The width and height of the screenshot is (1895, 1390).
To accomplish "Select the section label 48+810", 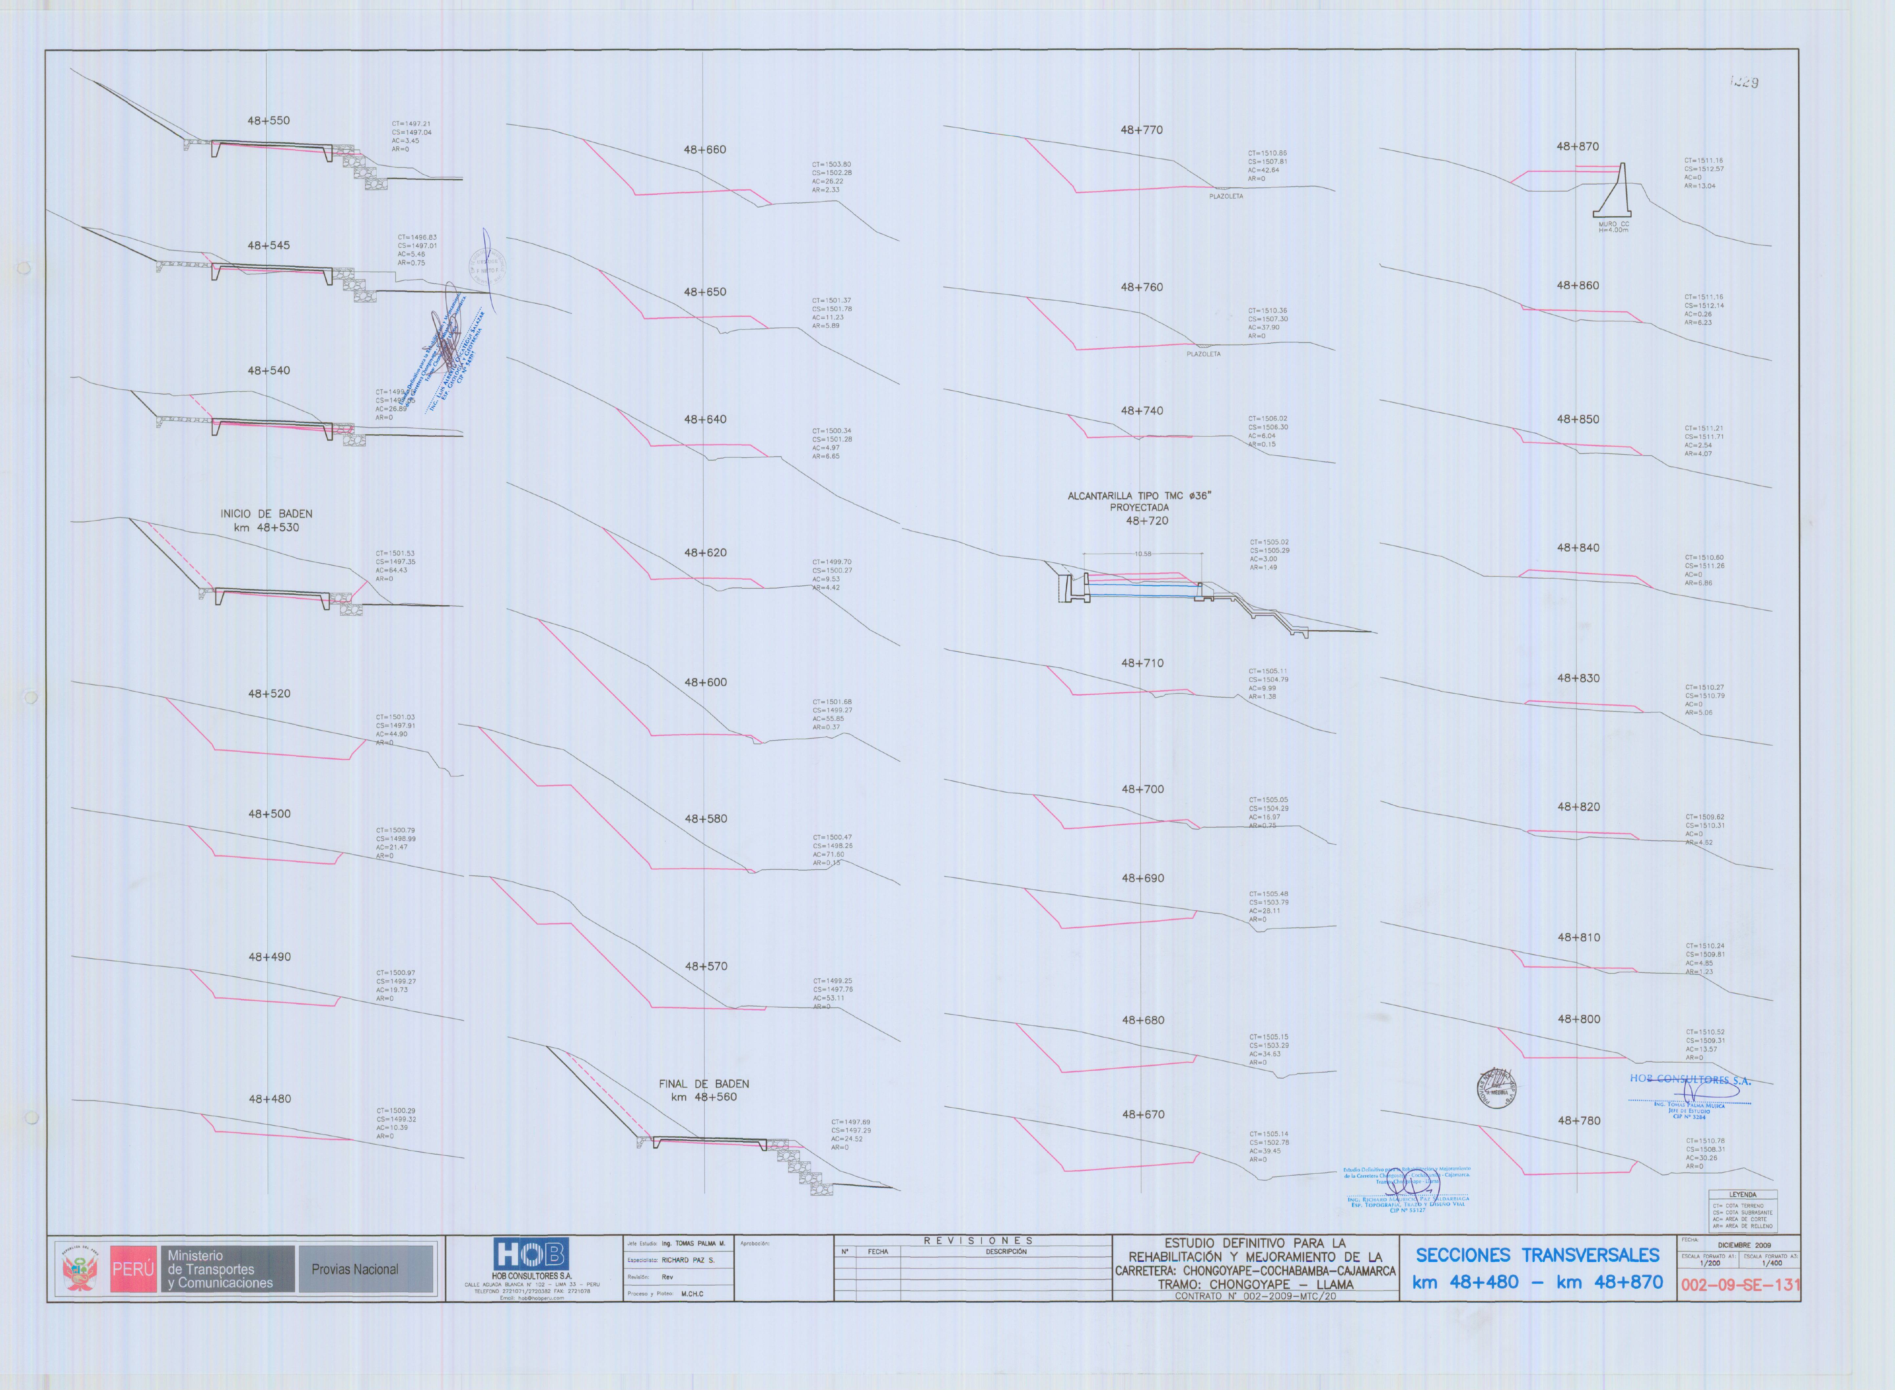I will tap(1579, 937).
